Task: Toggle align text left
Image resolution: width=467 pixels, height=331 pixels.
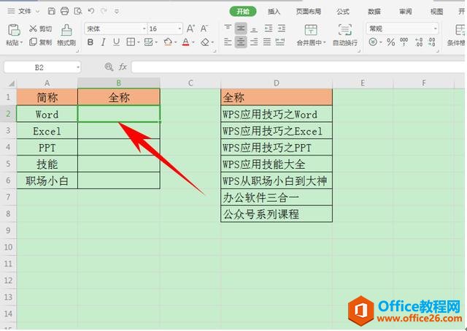Action: 228,42
